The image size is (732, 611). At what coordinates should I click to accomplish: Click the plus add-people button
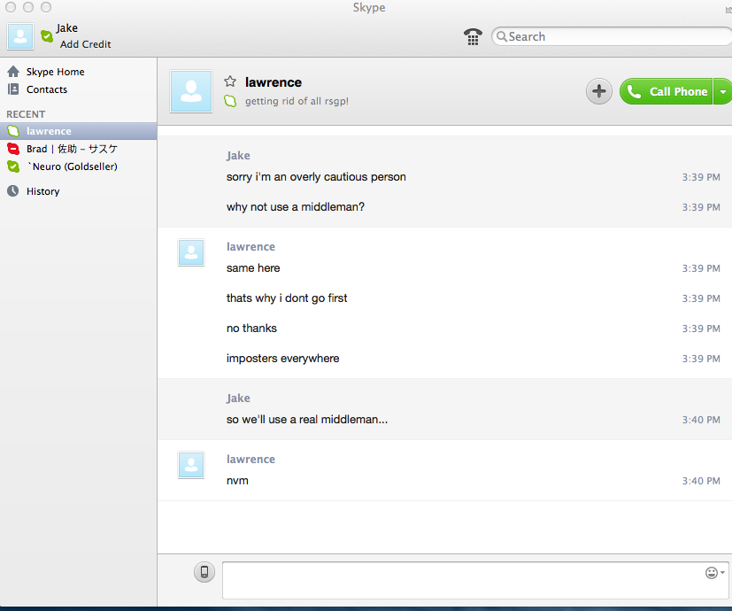click(599, 91)
